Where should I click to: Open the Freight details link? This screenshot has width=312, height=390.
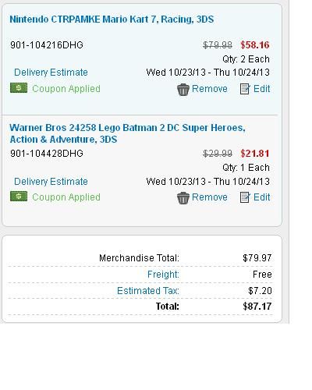(x=163, y=275)
